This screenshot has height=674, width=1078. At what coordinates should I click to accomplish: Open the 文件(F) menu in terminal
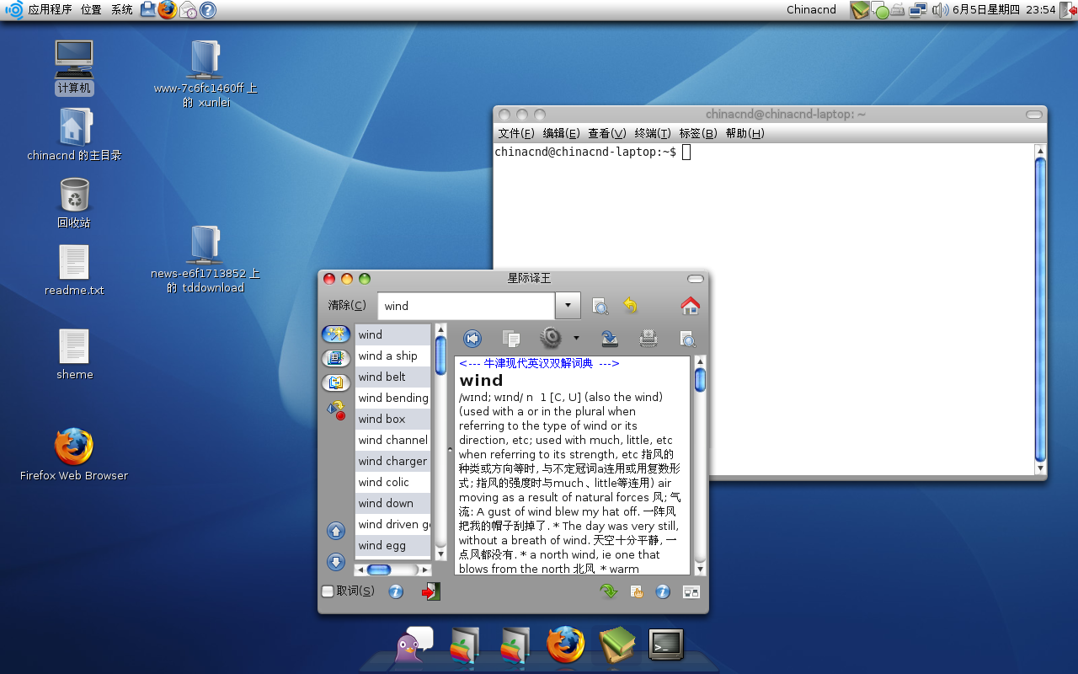click(x=516, y=133)
